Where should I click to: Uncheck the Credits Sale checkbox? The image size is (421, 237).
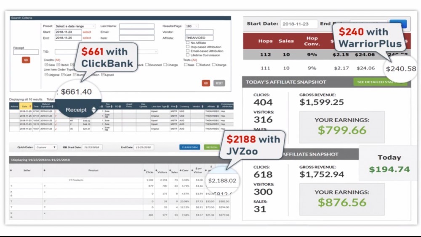click(x=46, y=65)
